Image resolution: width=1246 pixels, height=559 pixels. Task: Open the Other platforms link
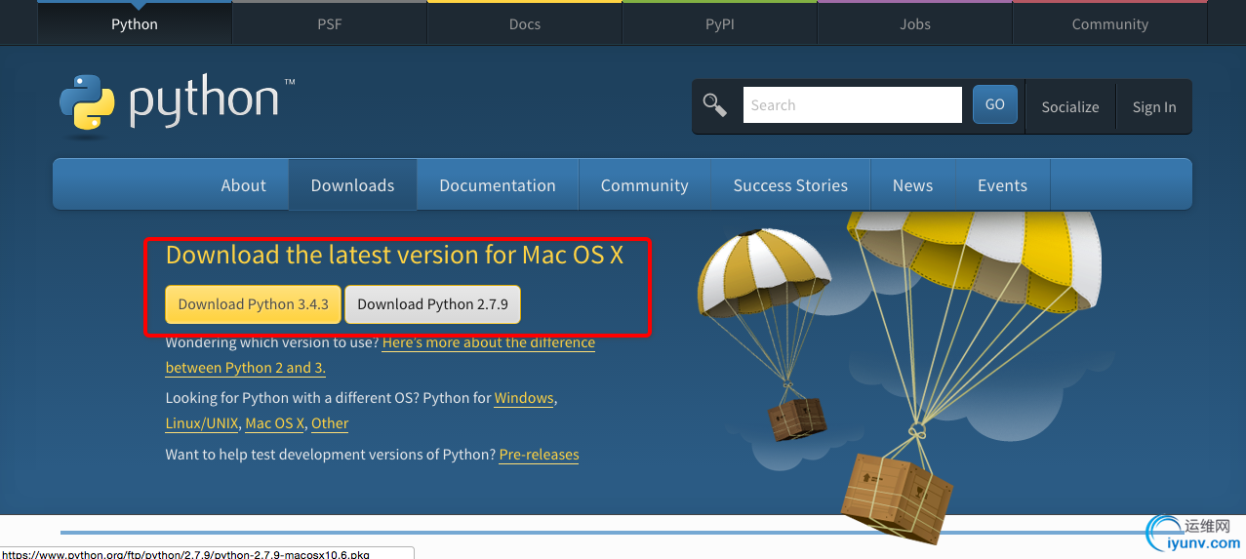pos(330,423)
